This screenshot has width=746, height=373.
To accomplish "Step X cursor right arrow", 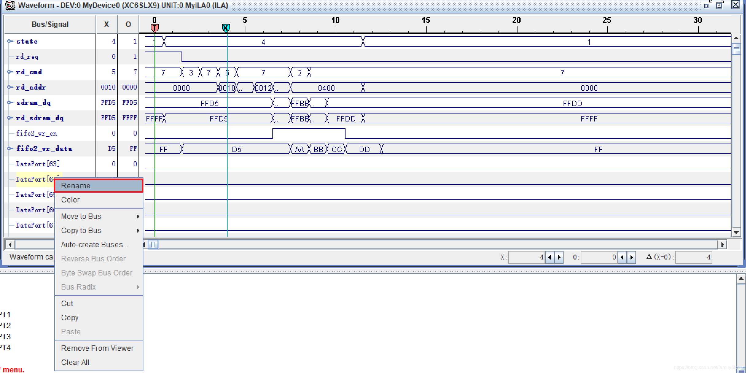I will (559, 257).
